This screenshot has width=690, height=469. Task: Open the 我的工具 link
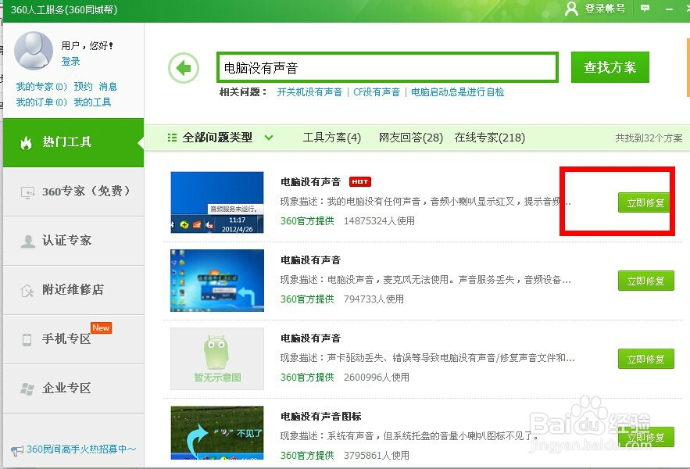coord(92,102)
